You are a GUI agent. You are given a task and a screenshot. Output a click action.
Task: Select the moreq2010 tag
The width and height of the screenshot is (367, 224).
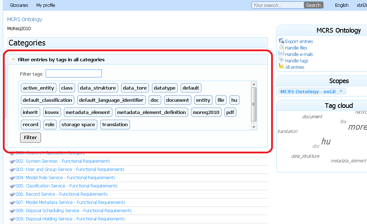point(206,112)
